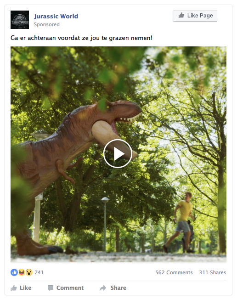Click the Comment text button
237x305 pixels.
pos(70,288)
